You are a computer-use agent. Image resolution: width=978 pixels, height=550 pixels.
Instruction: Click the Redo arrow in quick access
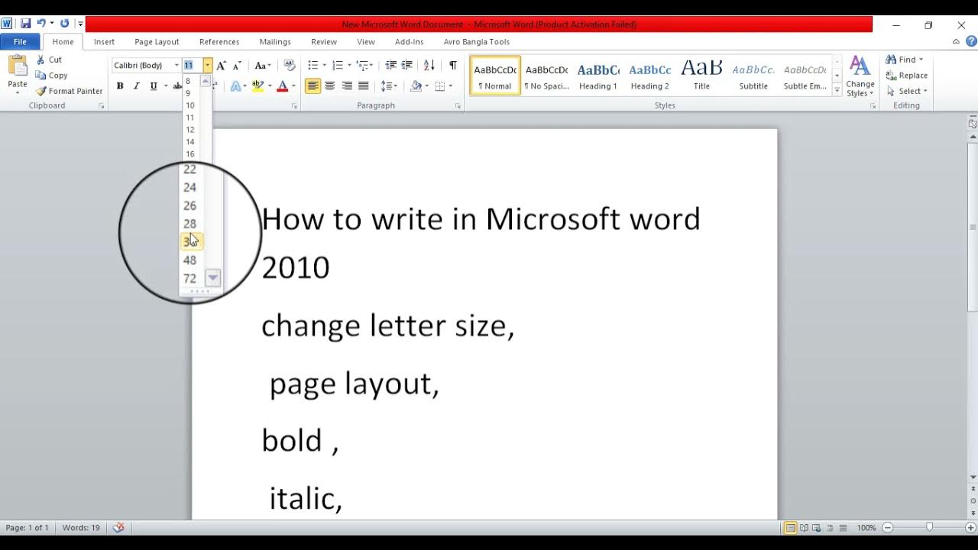pyautogui.click(x=64, y=24)
